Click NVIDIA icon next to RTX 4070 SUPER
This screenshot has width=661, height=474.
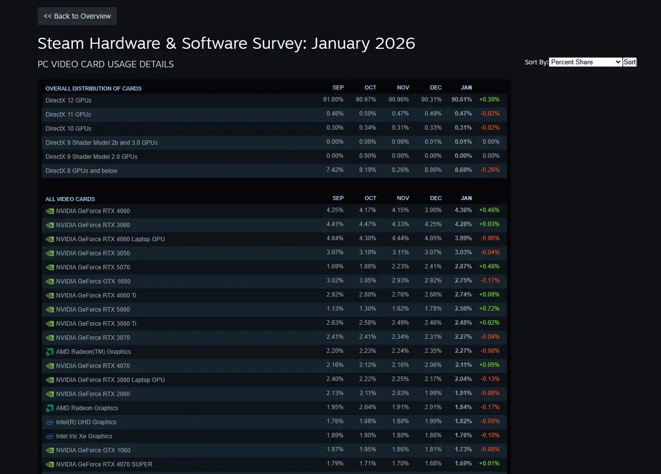pos(50,464)
